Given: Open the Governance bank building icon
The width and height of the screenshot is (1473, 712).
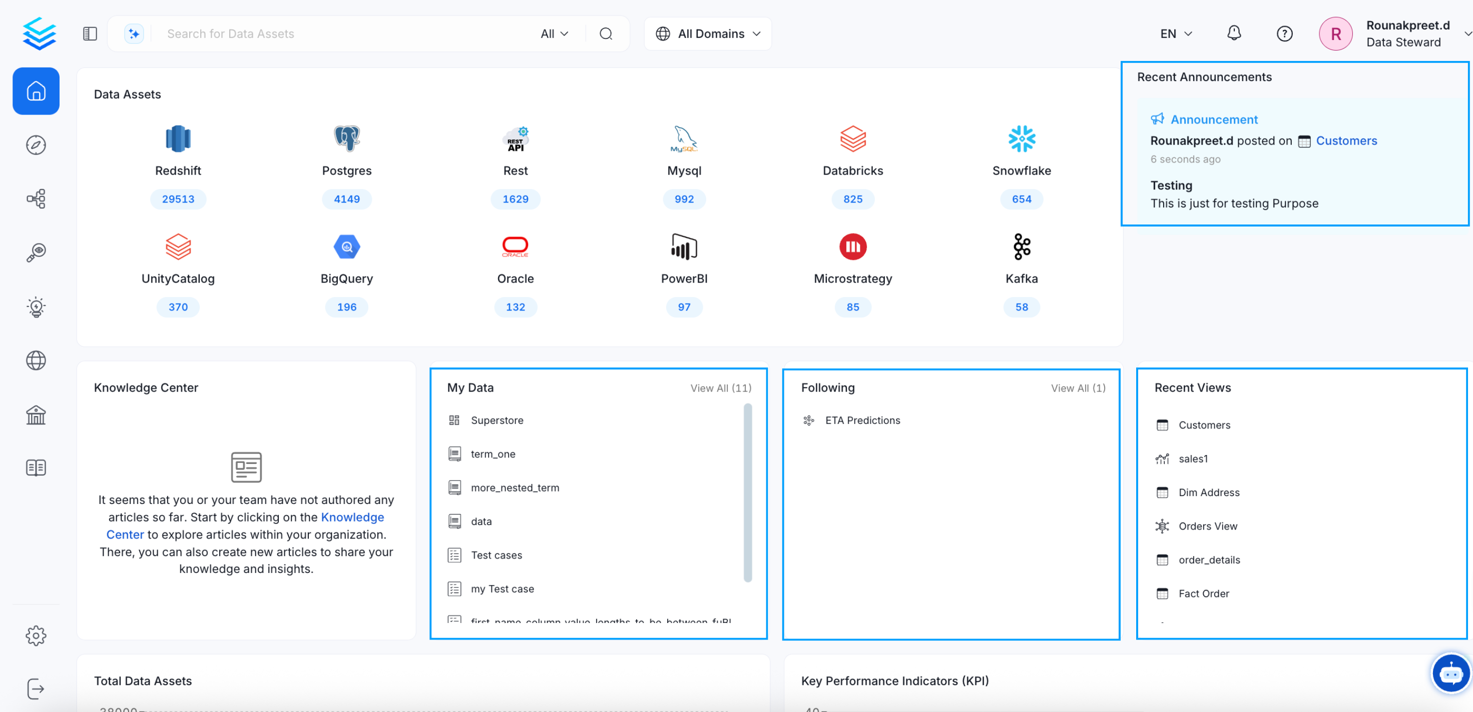Looking at the screenshot, I should 36,415.
